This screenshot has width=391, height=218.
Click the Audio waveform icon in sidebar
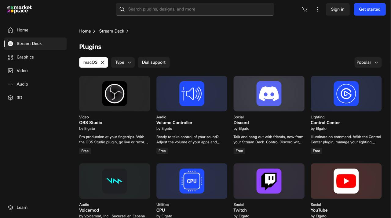point(10,84)
